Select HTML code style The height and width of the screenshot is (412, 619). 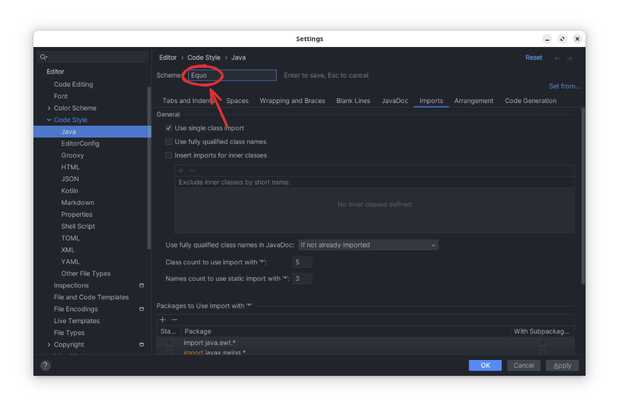click(x=70, y=167)
